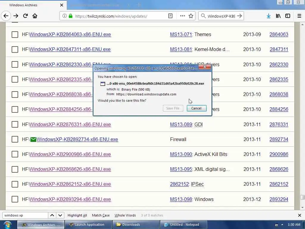Show hidden tray icons arrow
This screenshot has width=305, height=229.
282,225
